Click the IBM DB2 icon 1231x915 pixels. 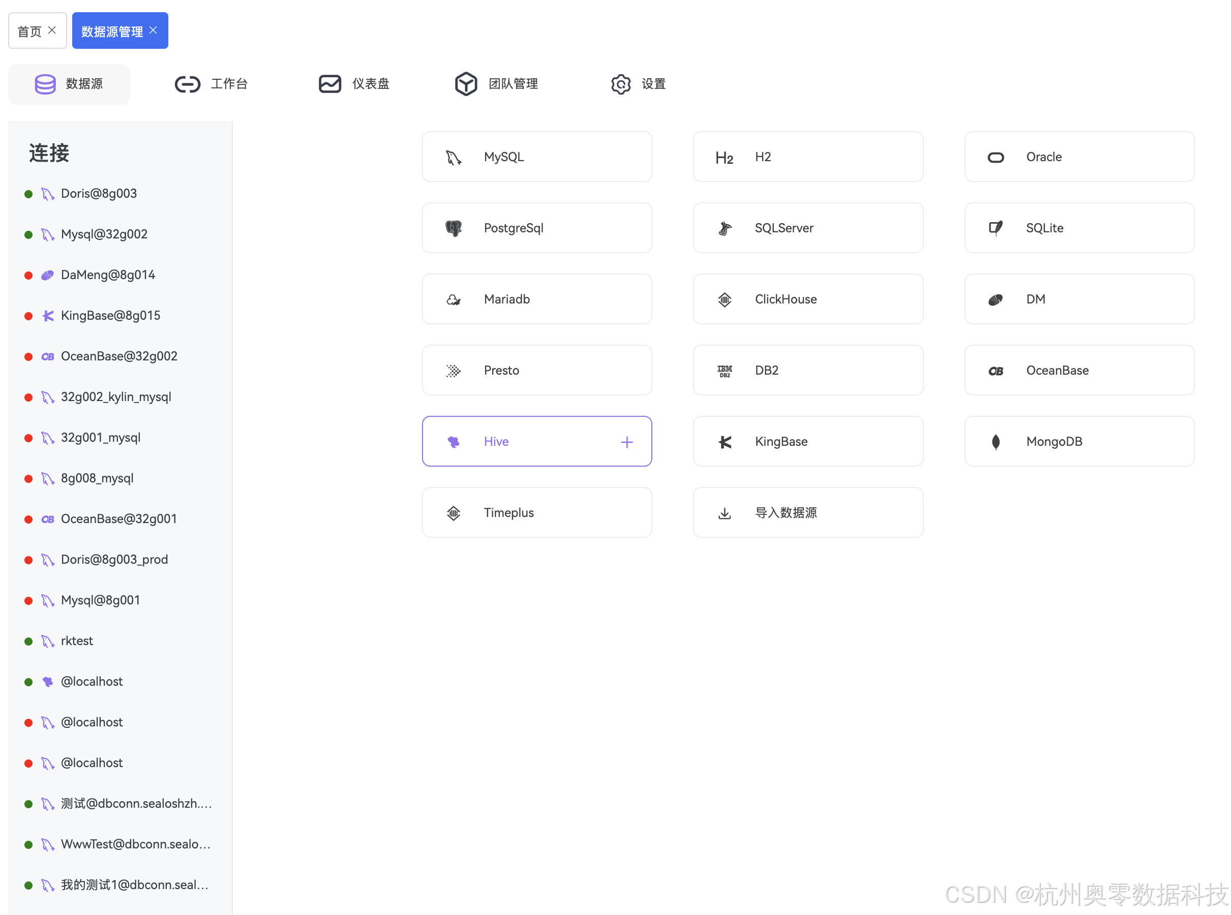725,371
